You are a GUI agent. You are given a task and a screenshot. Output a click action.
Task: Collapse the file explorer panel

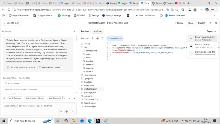pyautogui.click(x=102, y=38)
